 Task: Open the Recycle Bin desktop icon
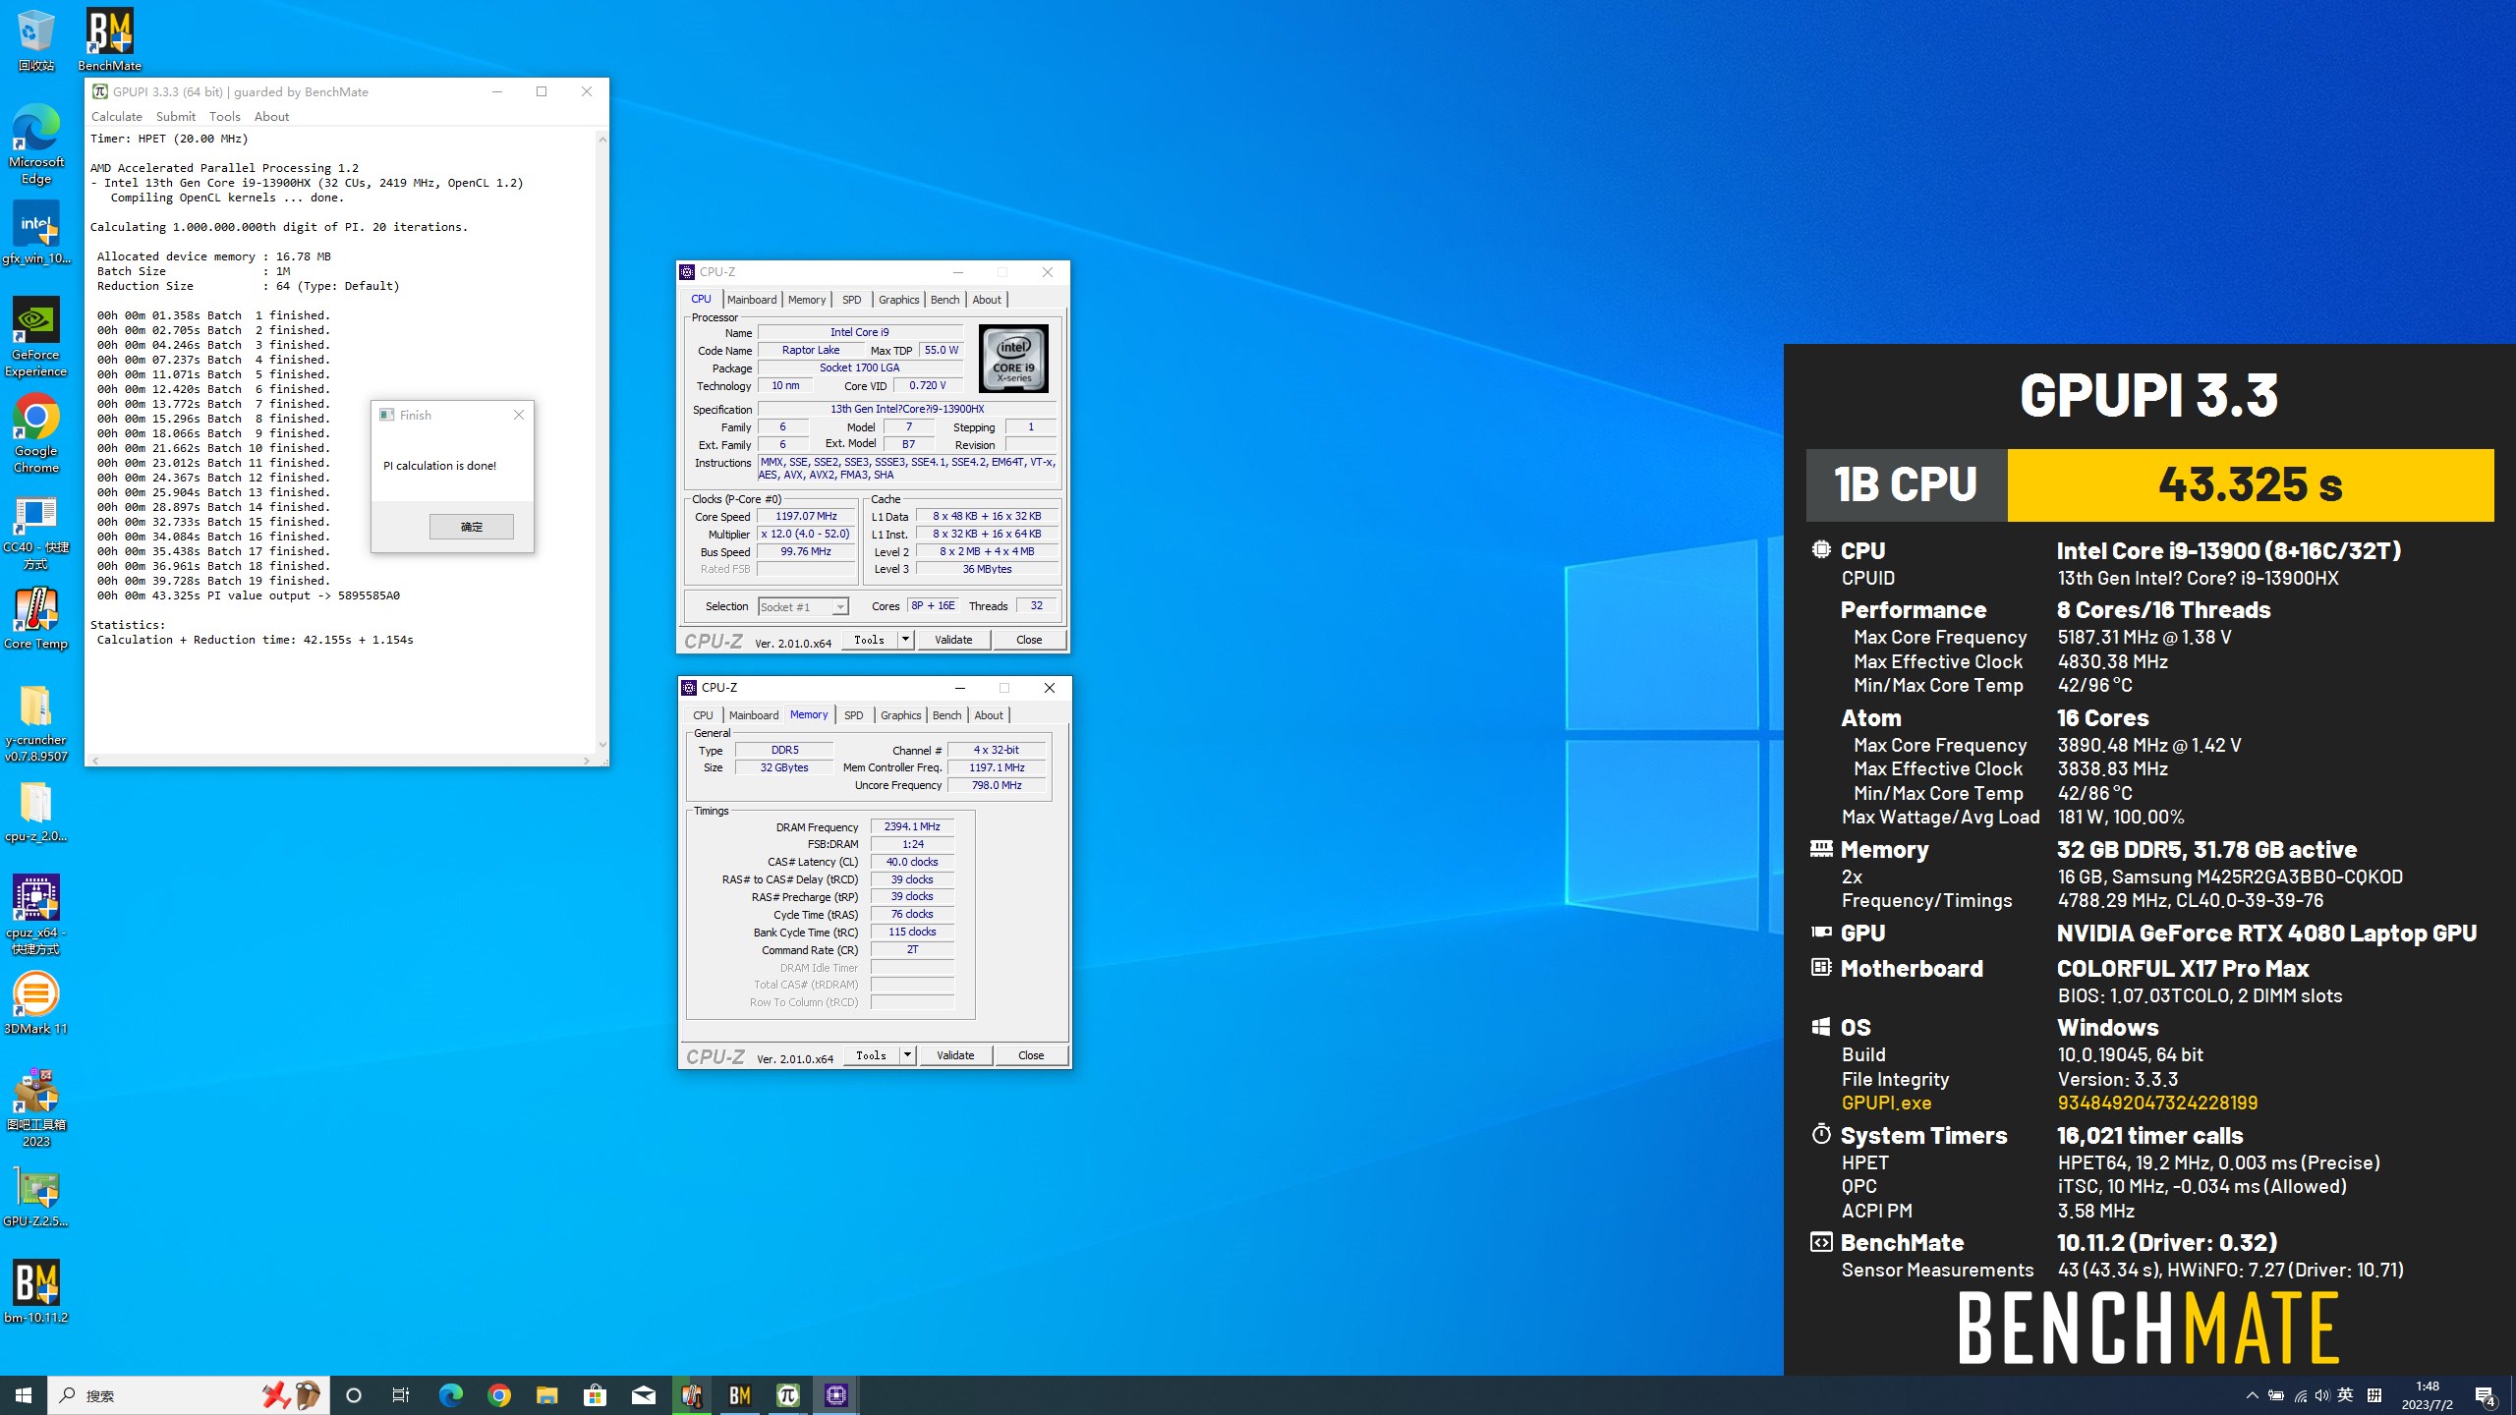click(36, 39)
